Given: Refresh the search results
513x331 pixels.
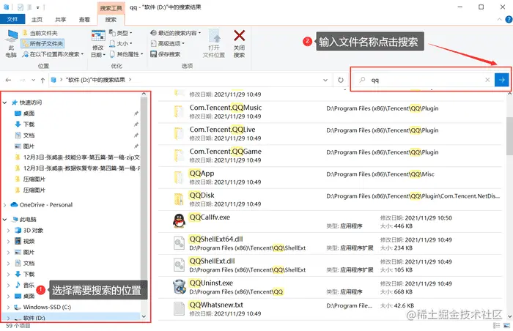Looking at the screenshot, I should click(x=341, y=80).
